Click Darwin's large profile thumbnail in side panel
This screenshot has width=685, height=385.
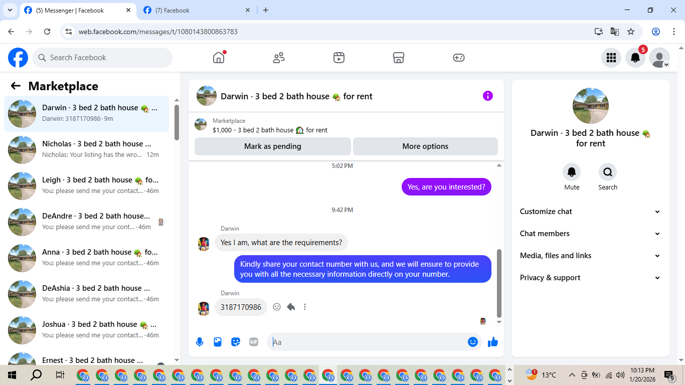click(591, 106)
